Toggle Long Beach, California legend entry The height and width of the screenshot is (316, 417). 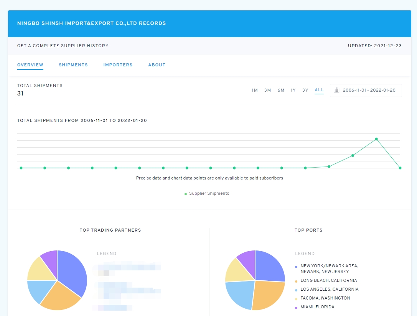326,280
